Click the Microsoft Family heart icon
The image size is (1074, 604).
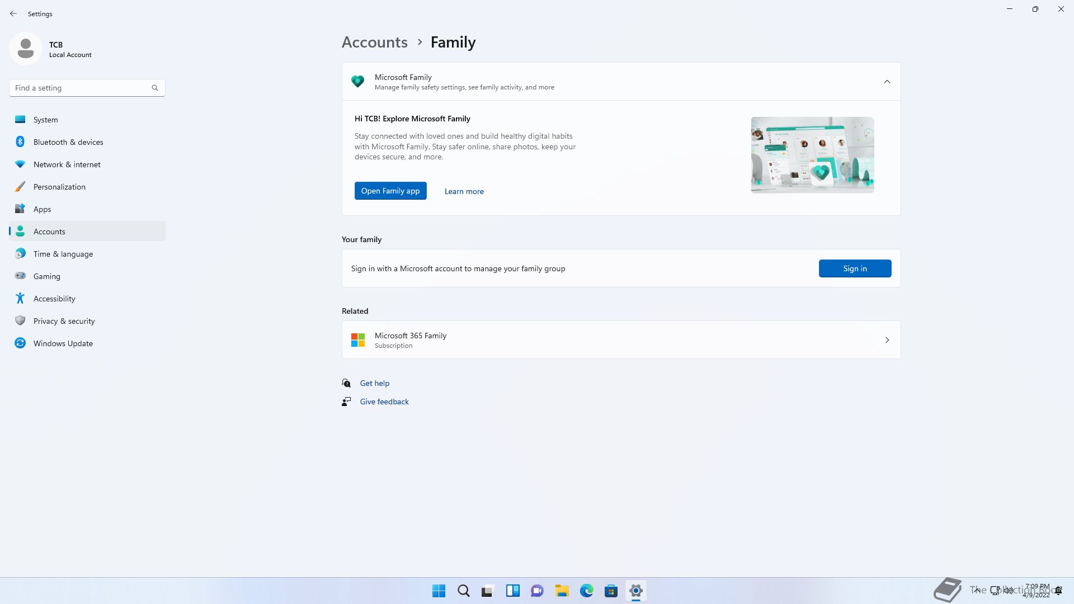[358, 82]
